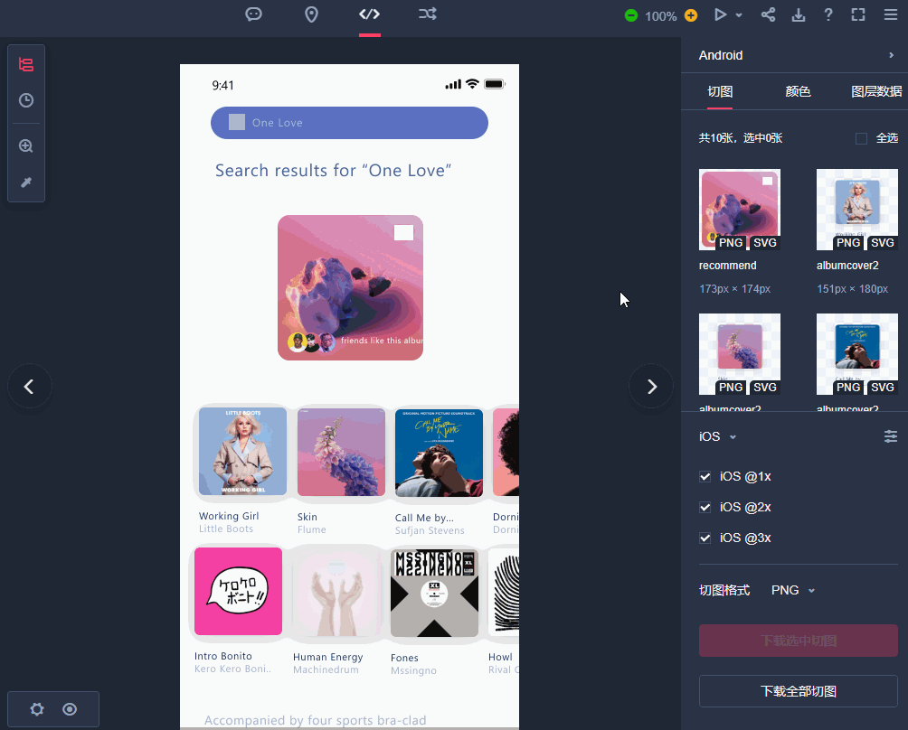Open the comment mode icon
Viewport: 908px width, 730px height.
click(x=253, y=14)
